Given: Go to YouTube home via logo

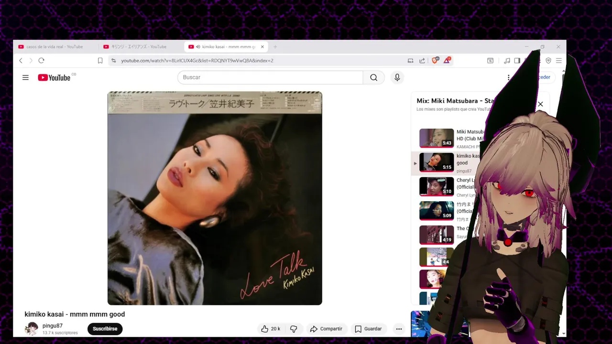Looking at the screenshot, I should tap(54, 77).
